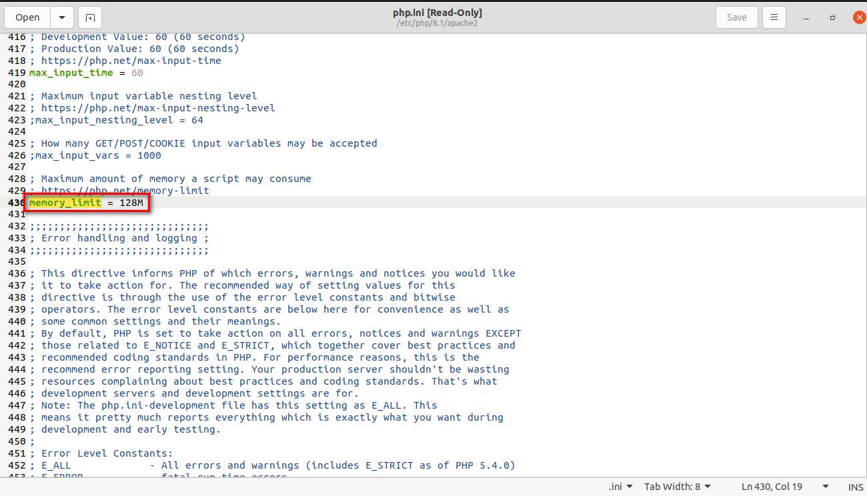Viewport: 867px width, 496px height.
Task: Click the ;max_input_nesting_level = 64 line
Action: (x=116, y=120)
